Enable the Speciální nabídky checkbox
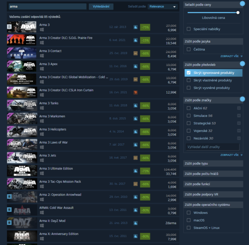The width and height of the screenshot is (249, 245). [189, 29]
